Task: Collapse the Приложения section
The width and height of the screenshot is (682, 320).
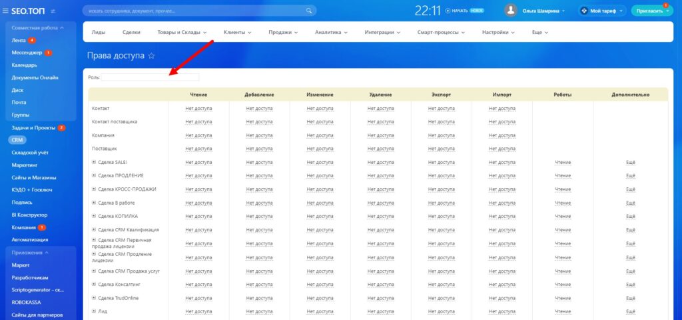Action: 29,253
